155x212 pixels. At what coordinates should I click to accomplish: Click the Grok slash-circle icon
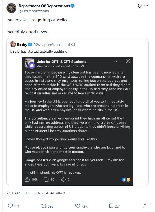(140, 6)
